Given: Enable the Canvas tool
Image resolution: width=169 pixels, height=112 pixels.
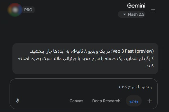Looking at the screenshot, I should (76, 101).
